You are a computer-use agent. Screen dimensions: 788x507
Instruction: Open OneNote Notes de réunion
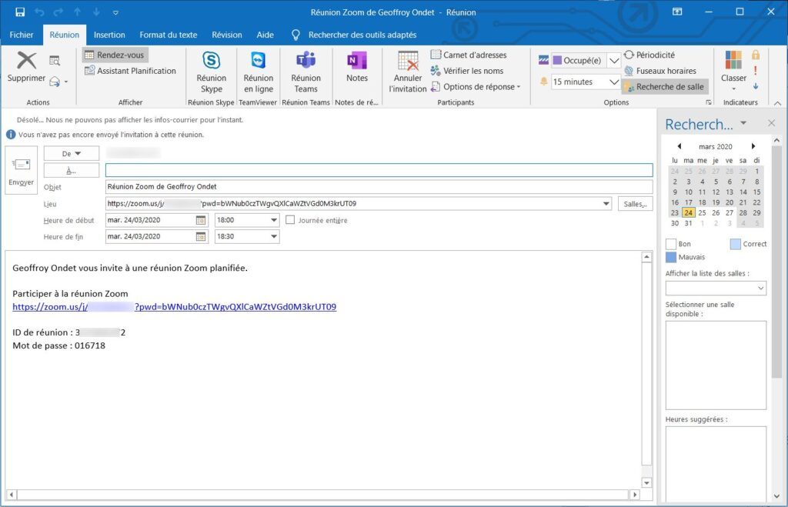[356, 62]
